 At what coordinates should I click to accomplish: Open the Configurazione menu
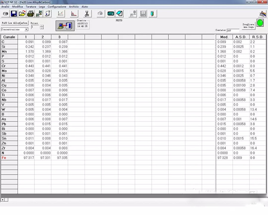pos(57,7)
